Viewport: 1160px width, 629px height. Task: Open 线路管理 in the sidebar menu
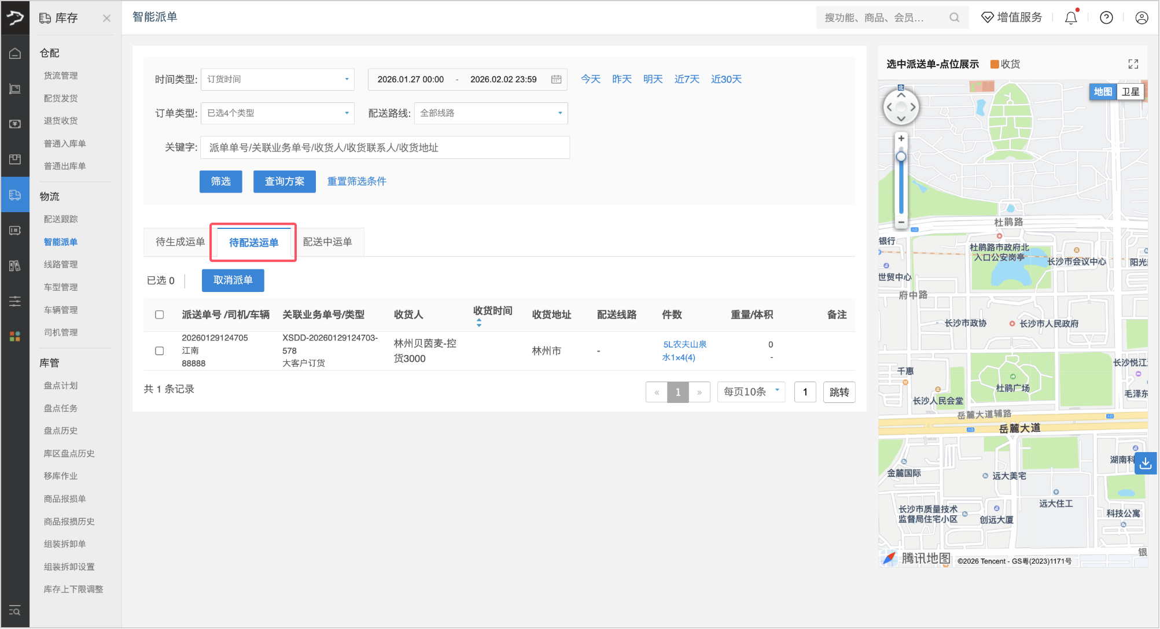pos(61,264)
